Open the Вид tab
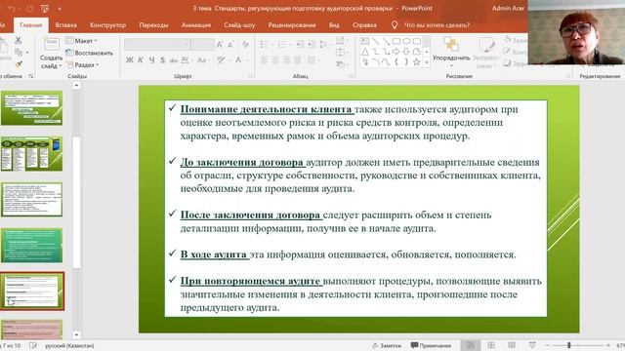 pyautogui.click(x=334, y=25)
